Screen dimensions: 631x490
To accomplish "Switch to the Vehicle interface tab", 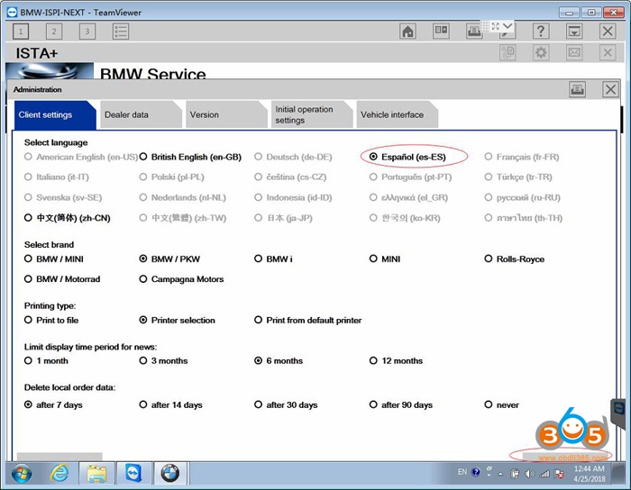I will (x=397, y=115).
